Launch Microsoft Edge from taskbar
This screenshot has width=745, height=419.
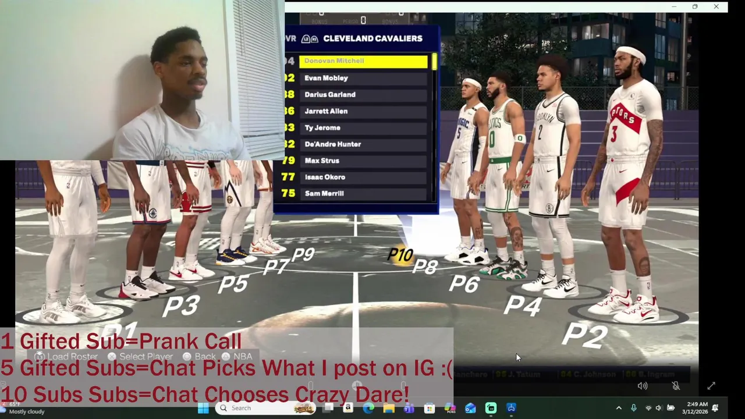(x=368, y=409)
